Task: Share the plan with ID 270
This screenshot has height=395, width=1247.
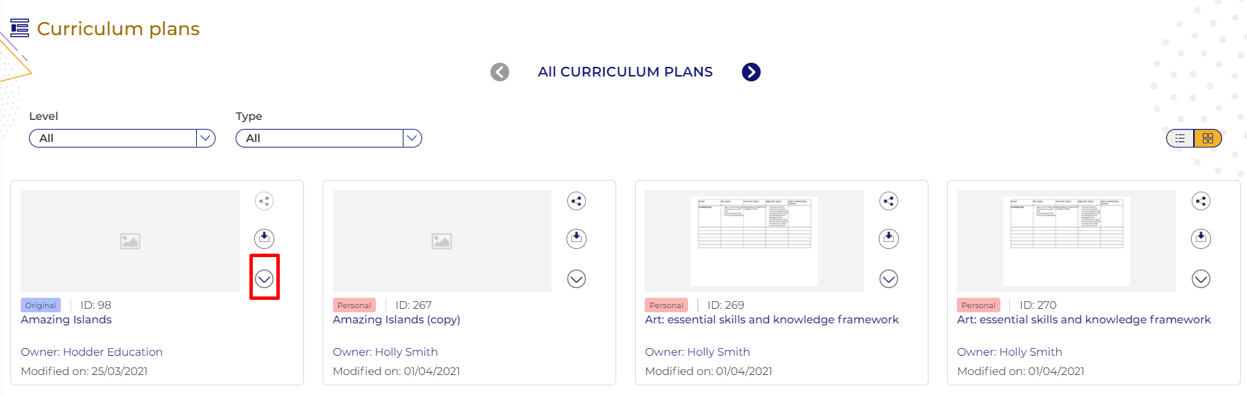Action: click(1201, 201)
